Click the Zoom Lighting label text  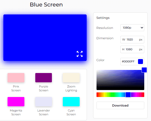tap(71, 88)
